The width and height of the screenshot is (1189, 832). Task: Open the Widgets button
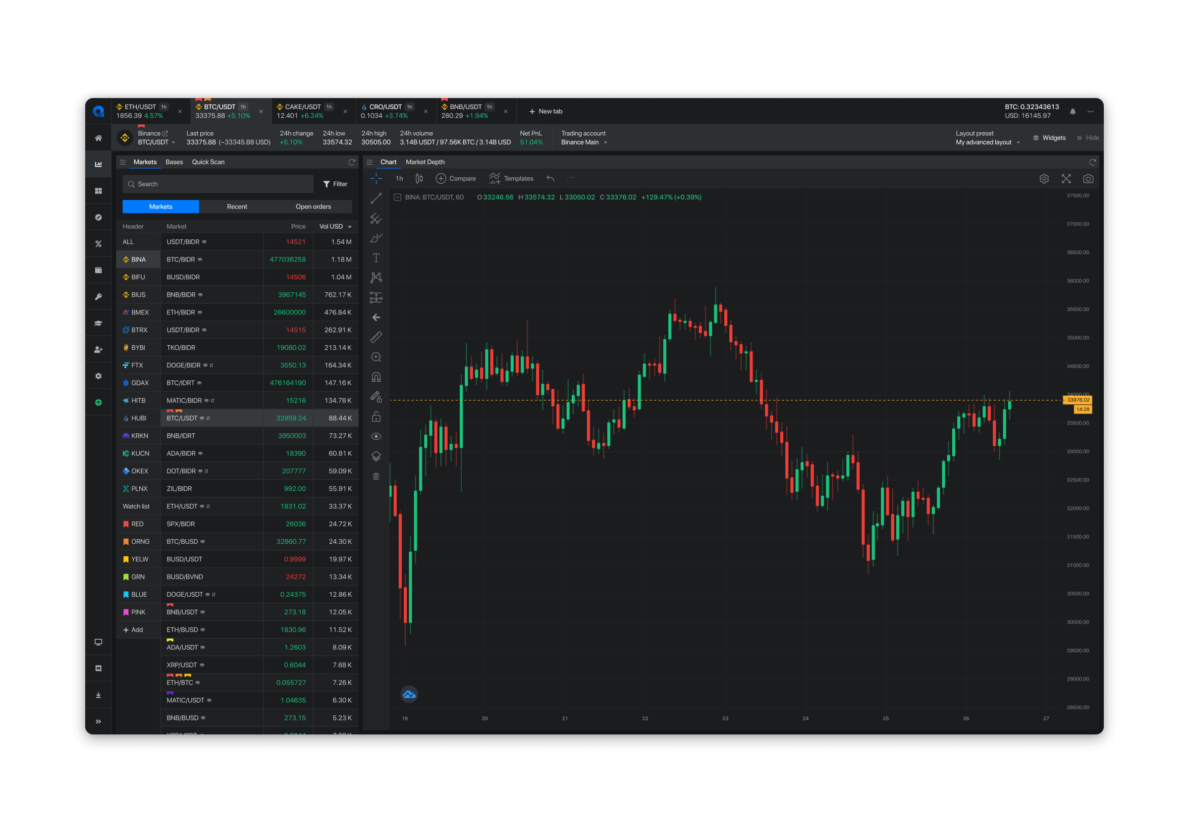1049,138
